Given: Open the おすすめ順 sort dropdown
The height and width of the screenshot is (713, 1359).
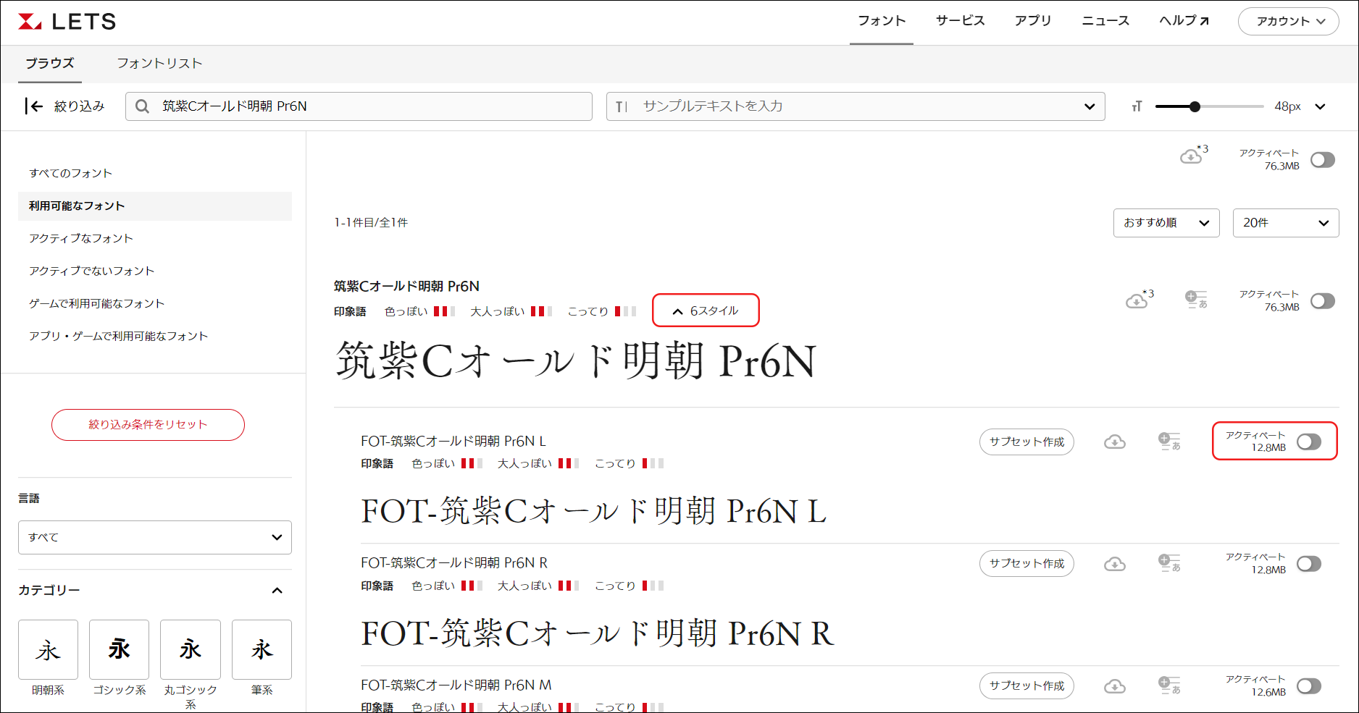Looking at the screenshot, I should point(1166,223).
